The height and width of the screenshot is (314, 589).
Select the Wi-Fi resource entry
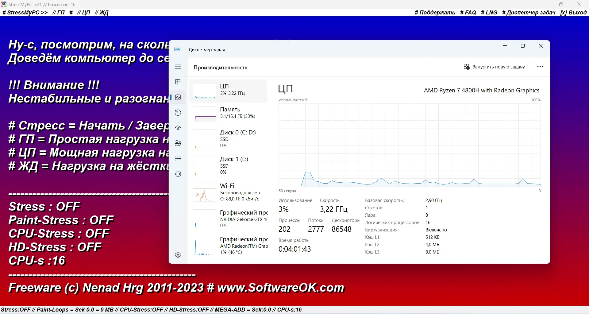pos(228,192)
